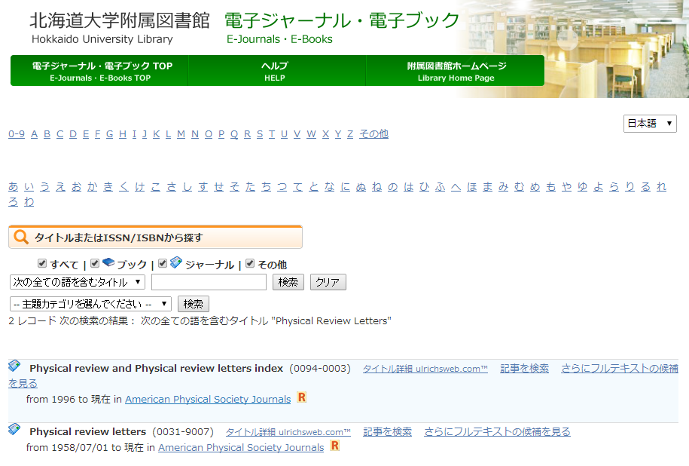Browse titles starting with letter Z
Screen dimensions: 689x466
350,133
